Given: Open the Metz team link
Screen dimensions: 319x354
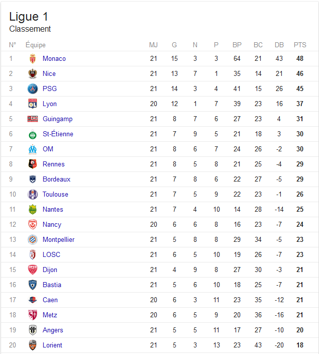Looking at the screenshot, I should tap(50, 315).
